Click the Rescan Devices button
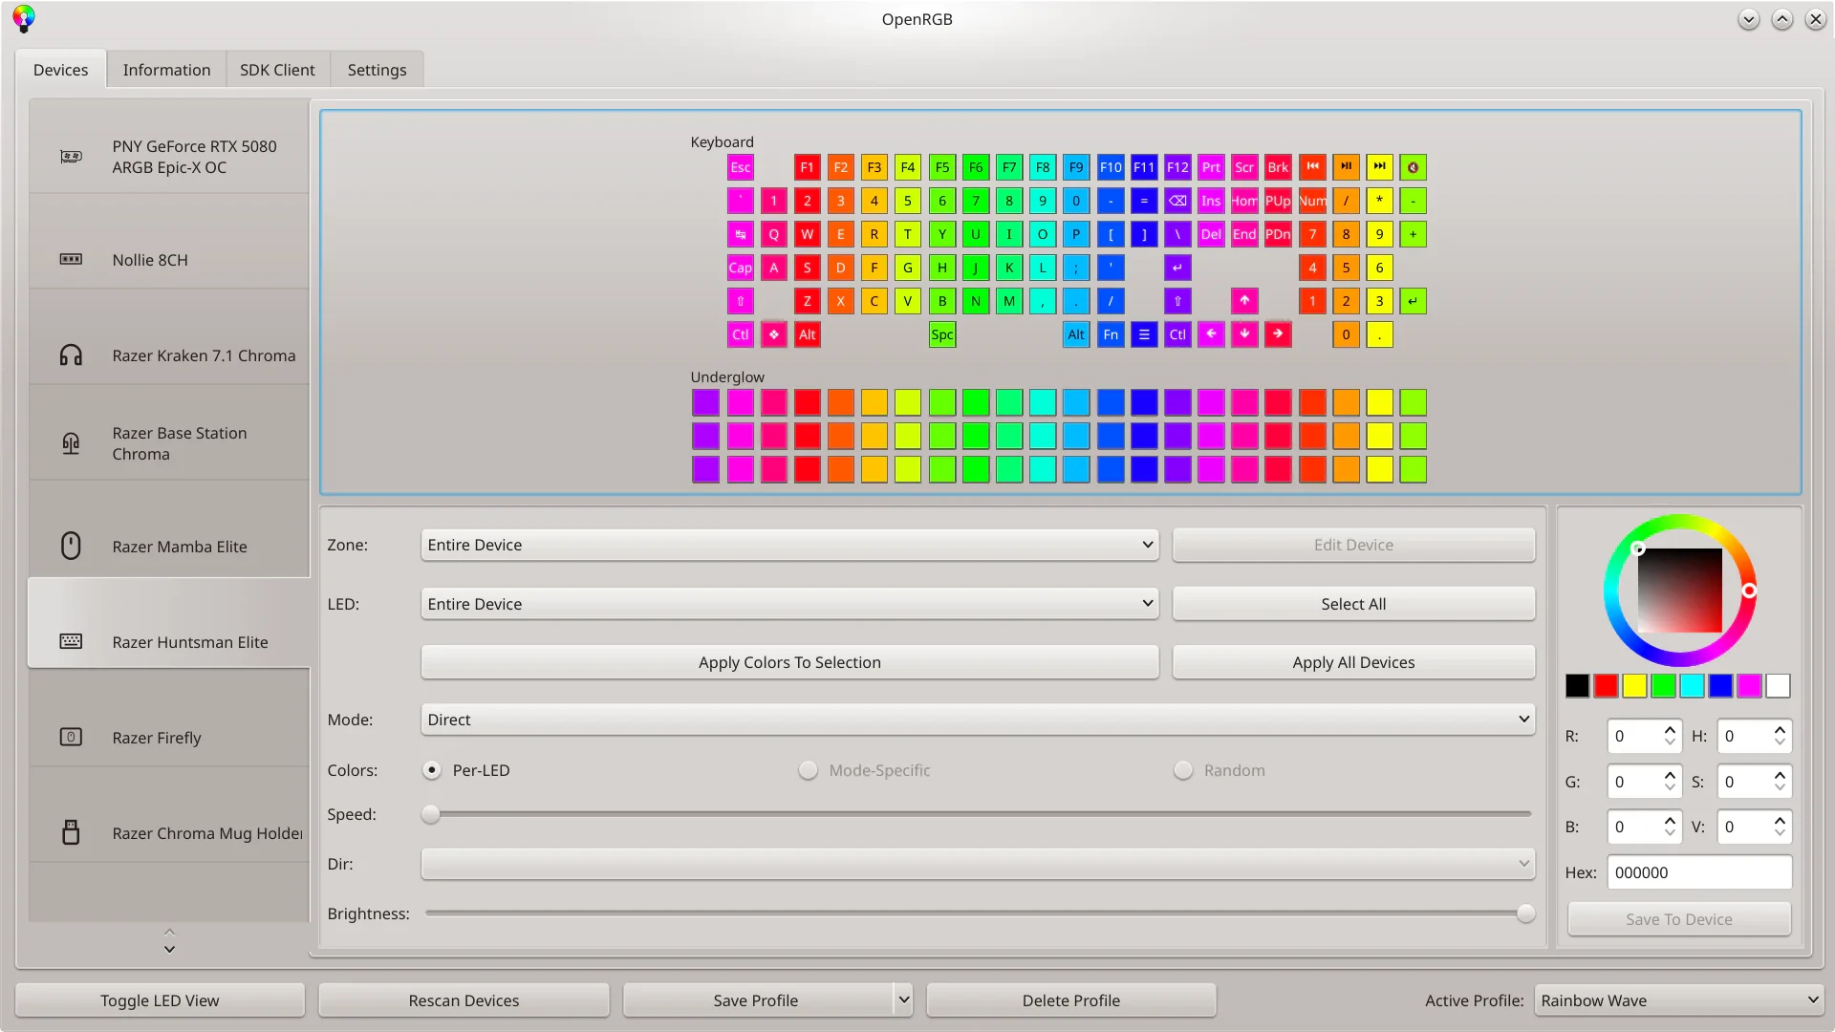The height and width of the screenshot is (1032, 1835). [x=464, y=1000]
